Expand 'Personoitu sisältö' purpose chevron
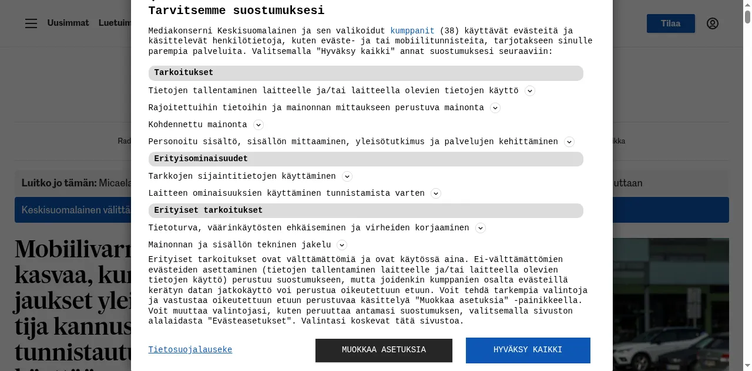This screenshot has width=752, height=371. tap(569, 142)
